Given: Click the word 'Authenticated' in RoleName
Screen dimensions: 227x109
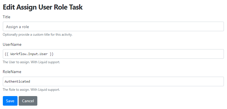Looking at the screenshot, I should (17, 81).
